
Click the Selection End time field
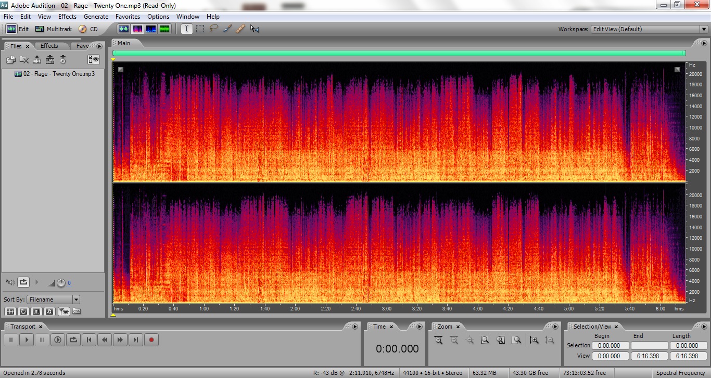[649, 346]
